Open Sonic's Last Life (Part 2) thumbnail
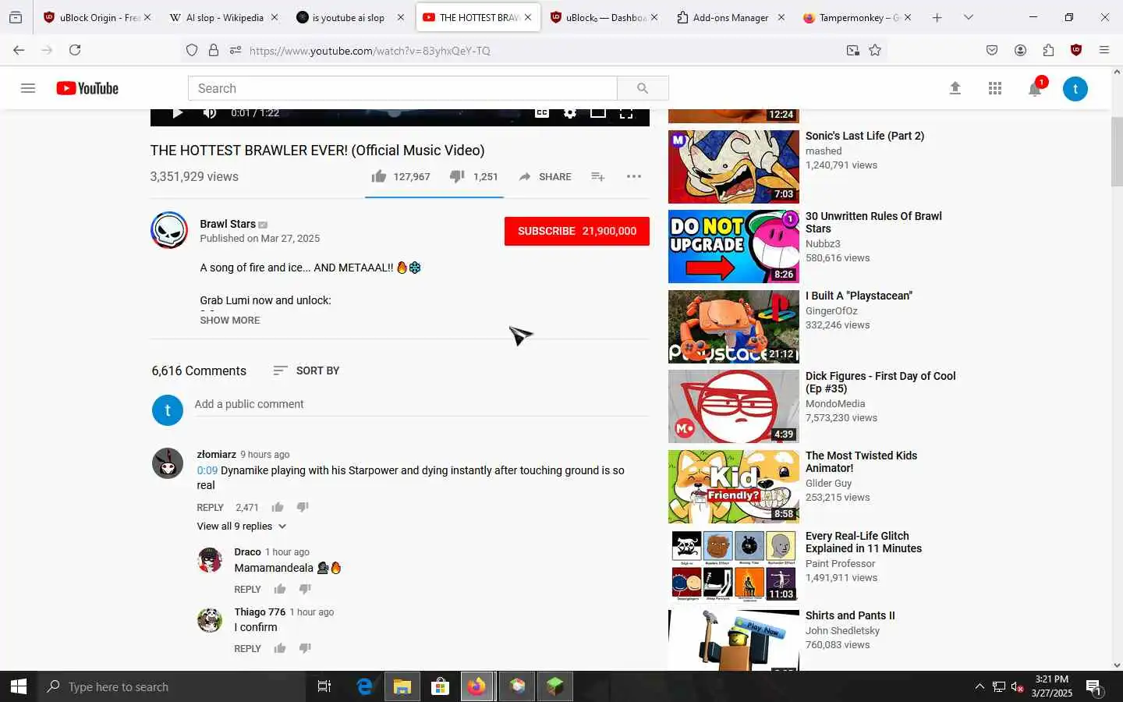1123x702 pixels. click(x=734, y=167)
